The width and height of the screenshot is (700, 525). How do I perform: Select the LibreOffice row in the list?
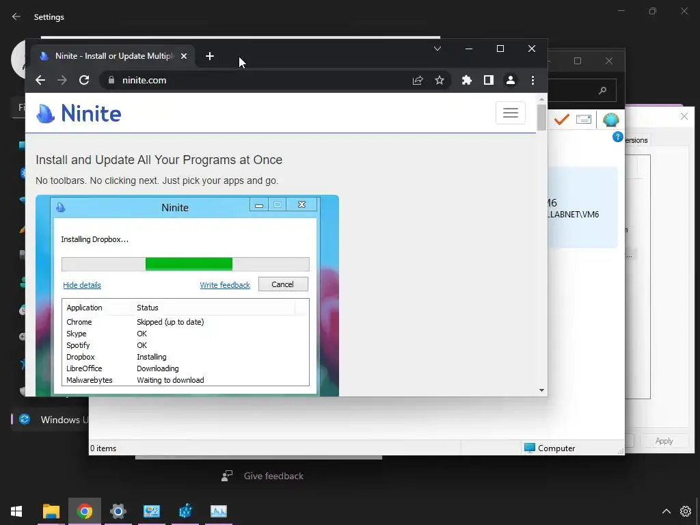point(185,368)
